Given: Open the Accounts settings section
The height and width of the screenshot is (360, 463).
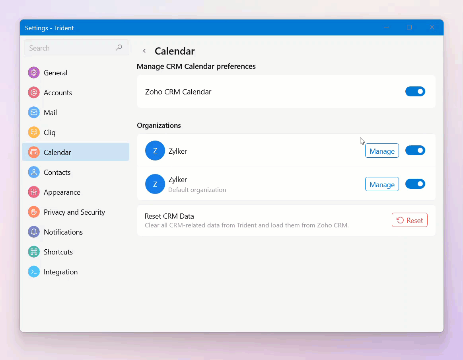Looking at the screenshot, I should click(76, 92).
